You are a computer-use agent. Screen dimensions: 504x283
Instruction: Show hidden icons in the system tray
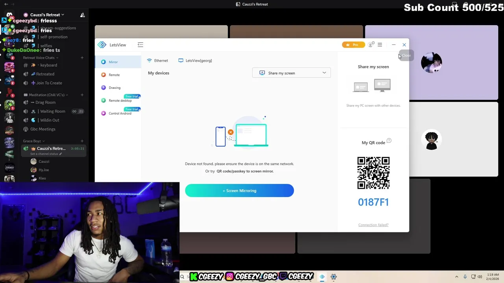click(457, 277)
